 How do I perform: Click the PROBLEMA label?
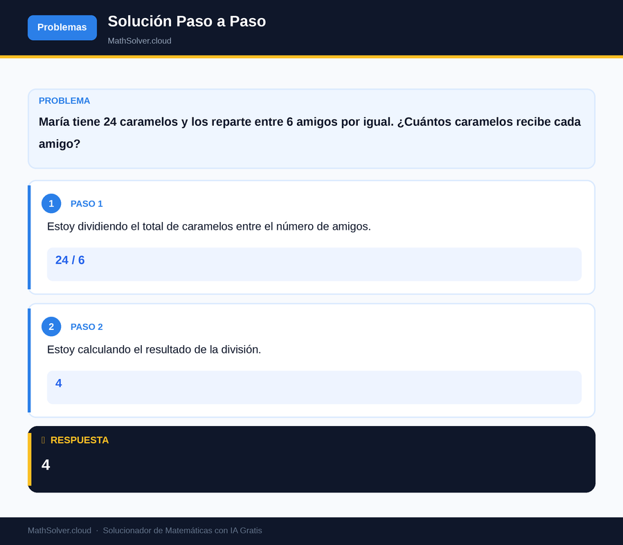64,101
